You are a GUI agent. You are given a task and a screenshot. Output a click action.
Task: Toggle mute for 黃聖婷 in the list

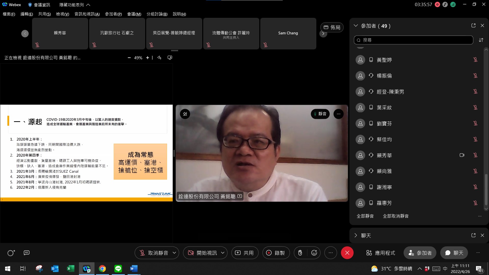(475, 60)
